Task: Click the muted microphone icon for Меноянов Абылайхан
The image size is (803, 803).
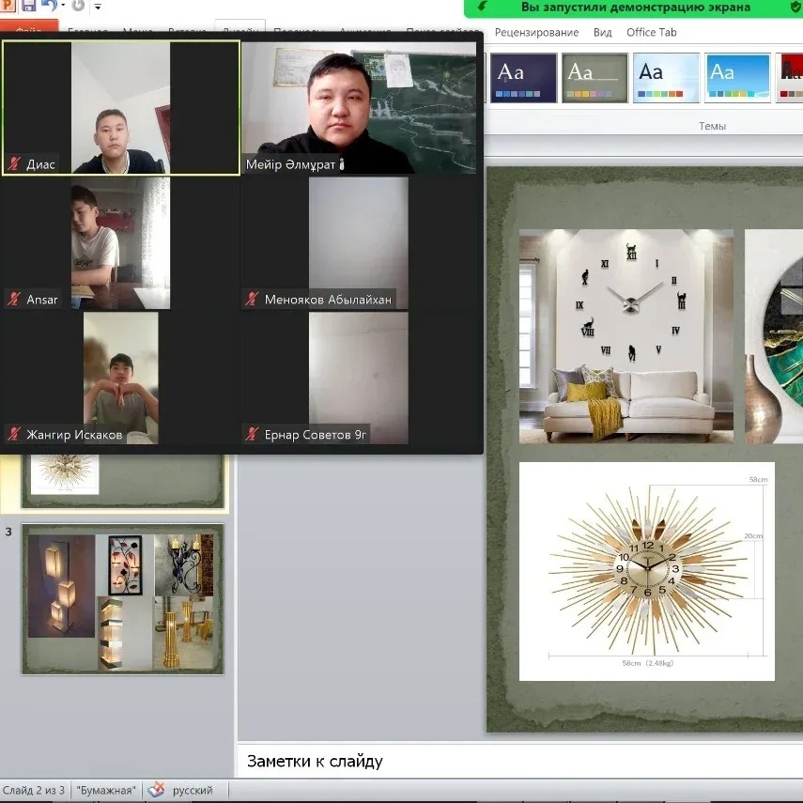Action: pos(252,299)
